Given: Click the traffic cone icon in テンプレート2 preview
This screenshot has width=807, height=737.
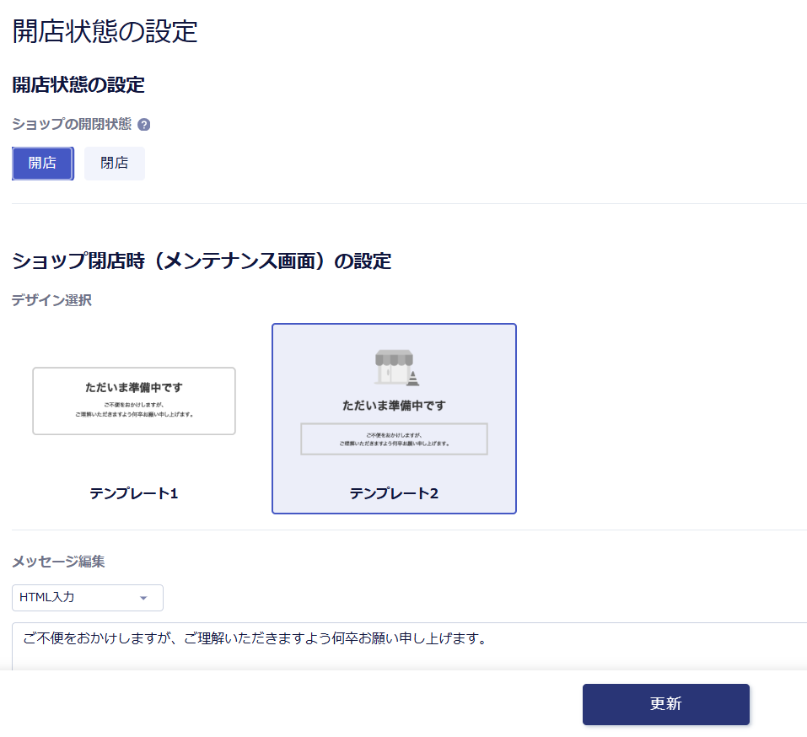Looking at the screenshot, I should 412,377.
